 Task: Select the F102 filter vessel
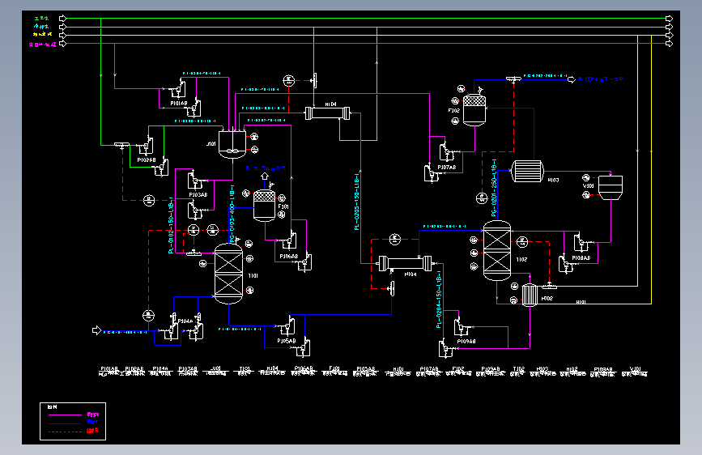click(474, 110)
